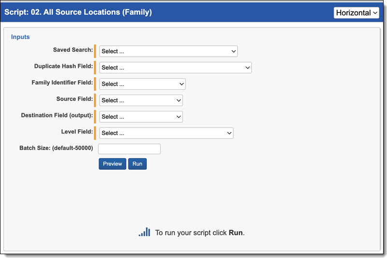
Task: Click the Inputs section heading
Action: click(20, 37)
